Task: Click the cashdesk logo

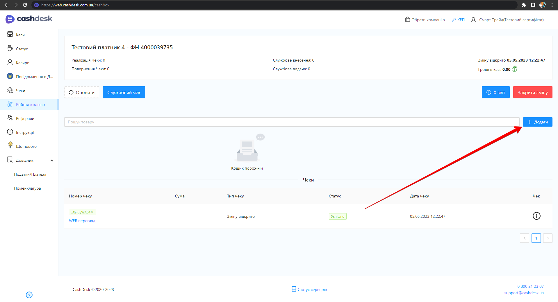Action: pyautogui.click(x=29, y=19)
